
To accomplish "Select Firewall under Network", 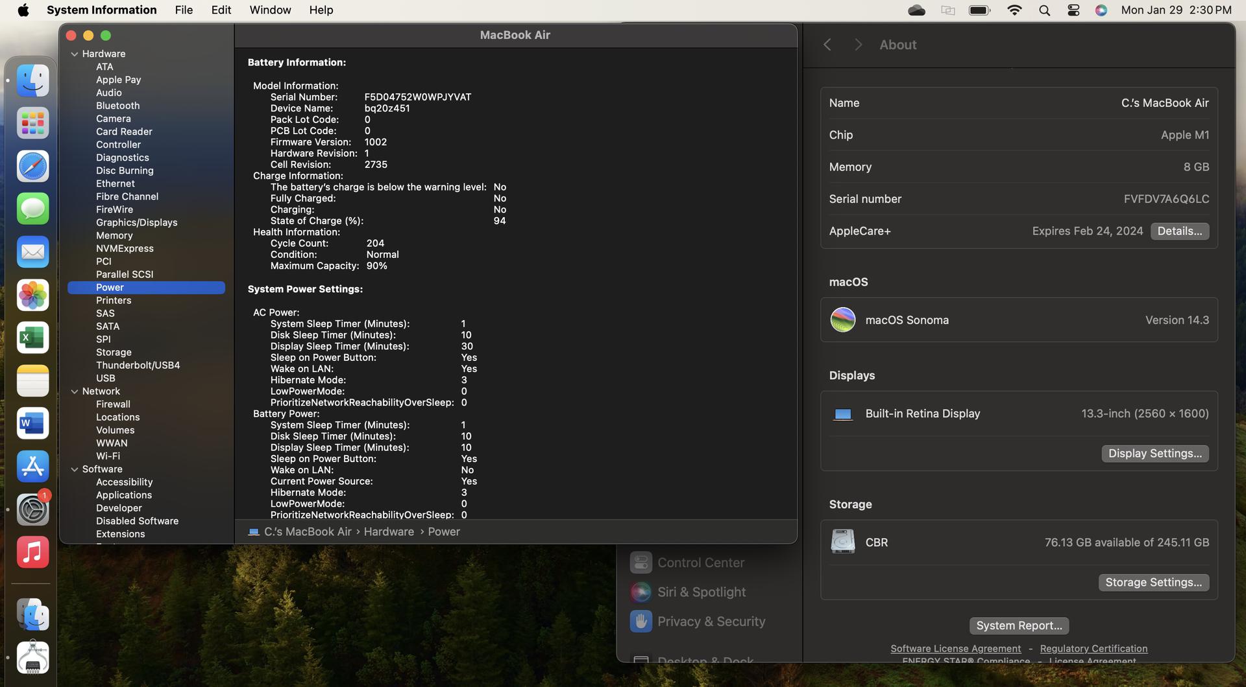I will (113, 404).
